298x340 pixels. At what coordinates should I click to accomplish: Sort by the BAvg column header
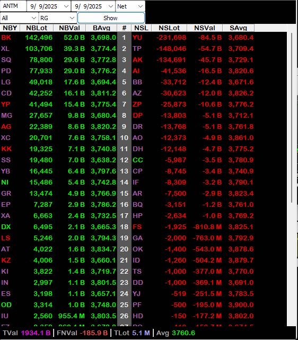tap(101, 28)
